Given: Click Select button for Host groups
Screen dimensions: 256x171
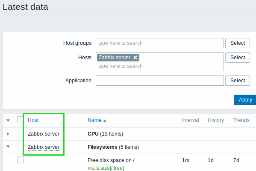Looking at the screenshot, I should point(238,43).
